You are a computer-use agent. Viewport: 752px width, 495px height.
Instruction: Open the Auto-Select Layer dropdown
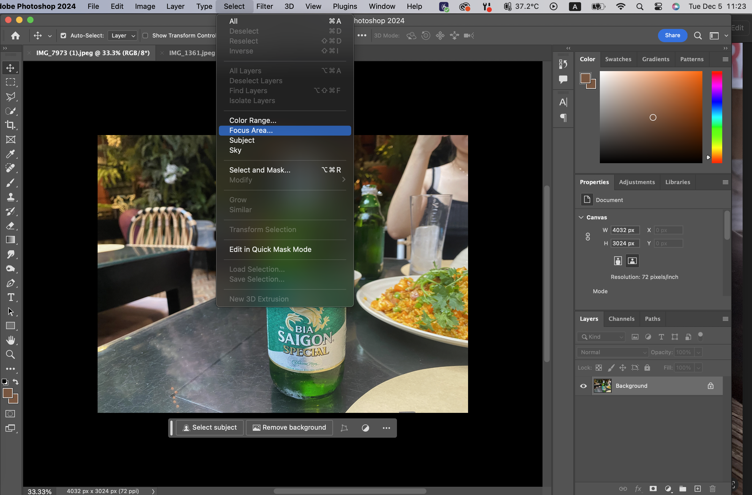click(x=122, y=36)
